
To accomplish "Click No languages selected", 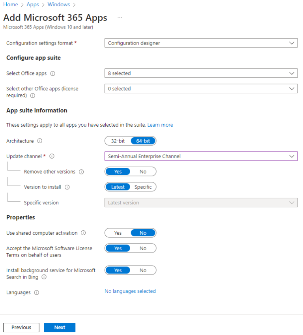I will point(130,291).
